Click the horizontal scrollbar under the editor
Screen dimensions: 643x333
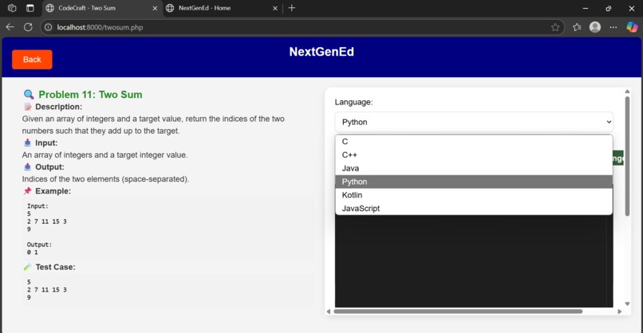pyautogui.click(x=458, y=311)
